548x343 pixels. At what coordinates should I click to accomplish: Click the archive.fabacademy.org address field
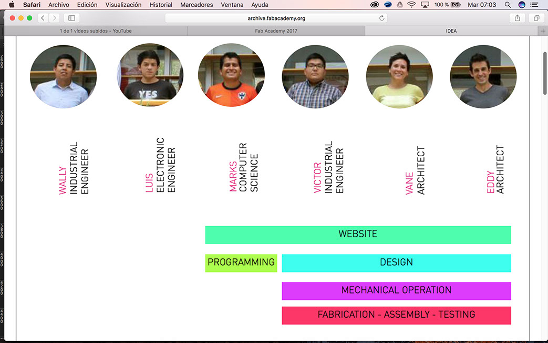click(276, 18)
